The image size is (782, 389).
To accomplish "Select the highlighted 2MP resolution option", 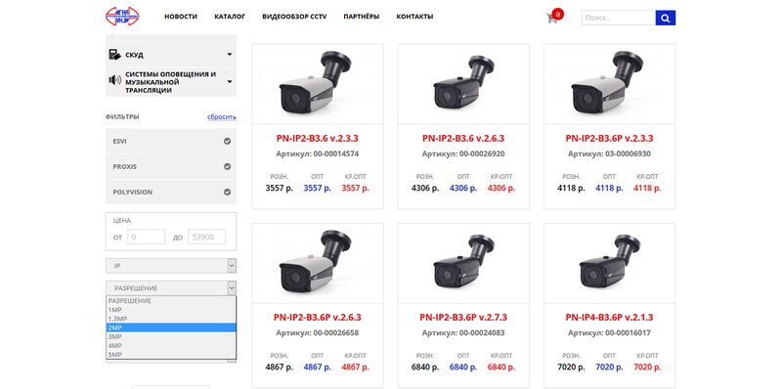I will pyautogui.click(x=171, y=327).
